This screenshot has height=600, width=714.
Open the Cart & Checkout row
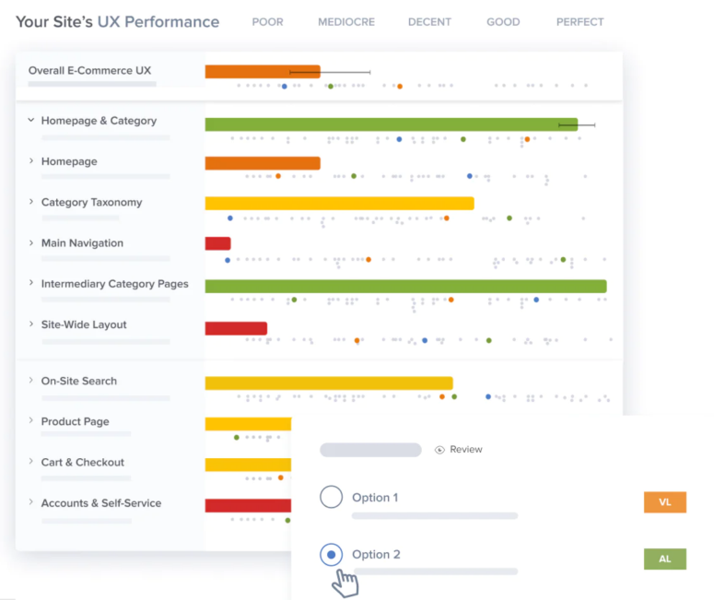(82, 463)
